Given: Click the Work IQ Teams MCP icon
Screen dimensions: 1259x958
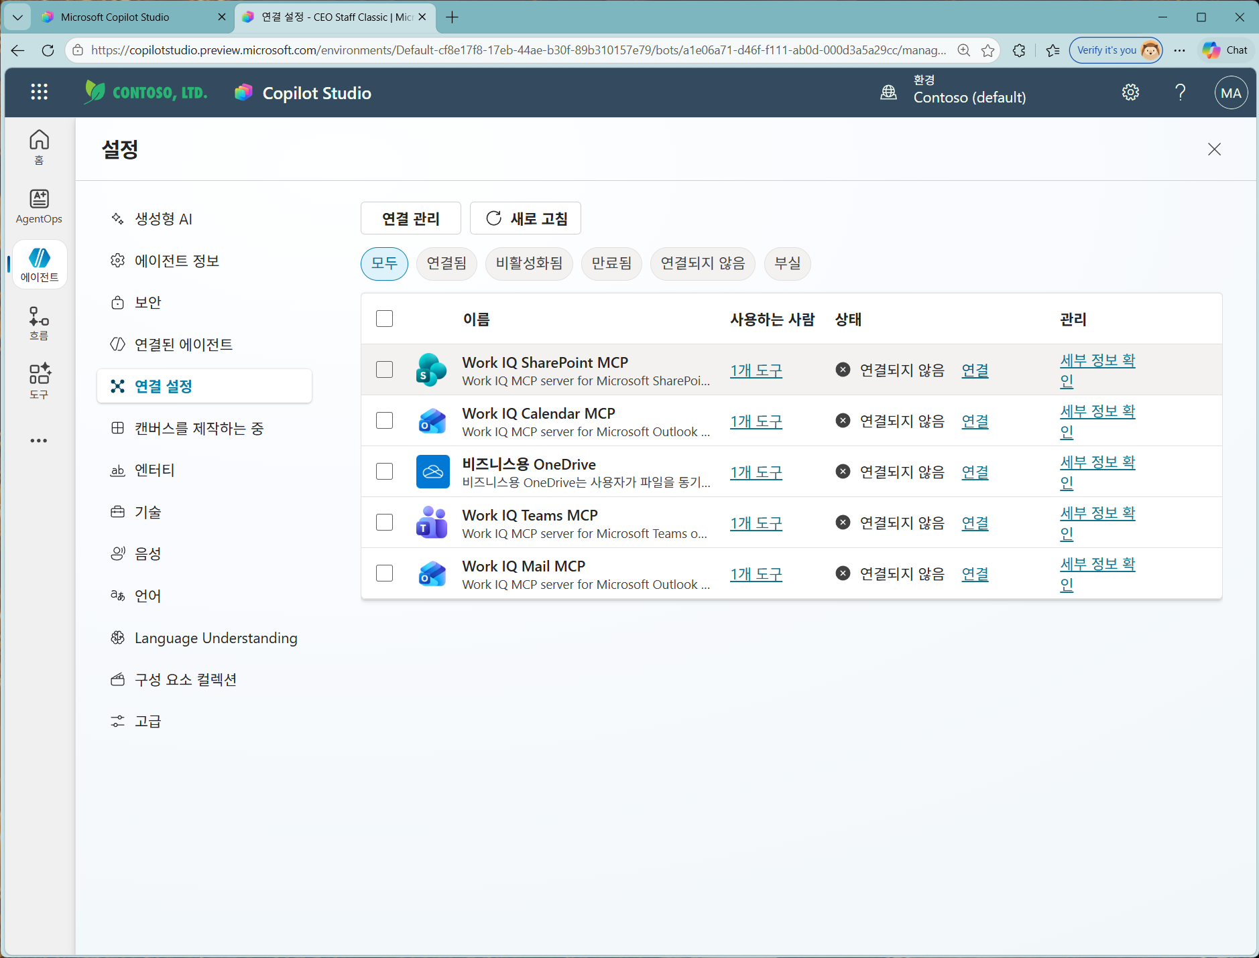Looking at the screenshot, I should point(432,523).
